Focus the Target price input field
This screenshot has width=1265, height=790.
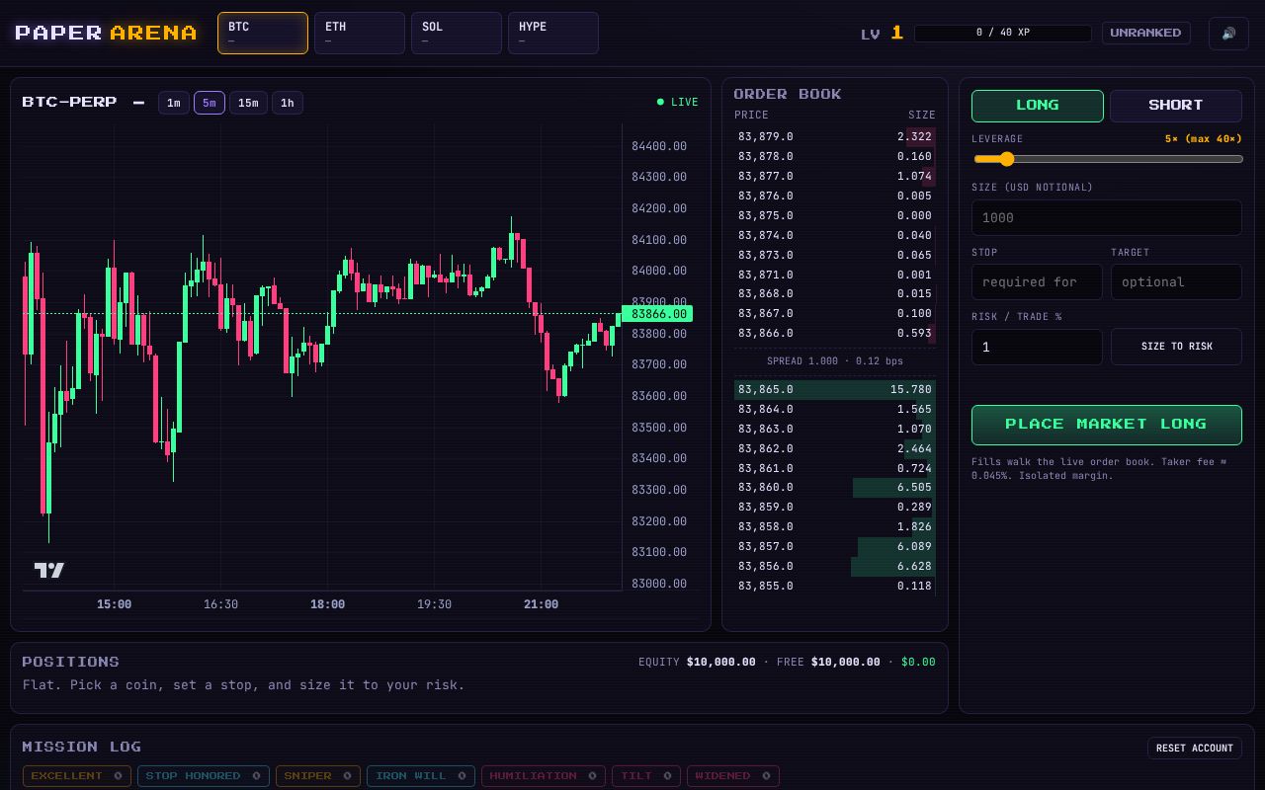pyautogui.click(x=1176, y=281)
